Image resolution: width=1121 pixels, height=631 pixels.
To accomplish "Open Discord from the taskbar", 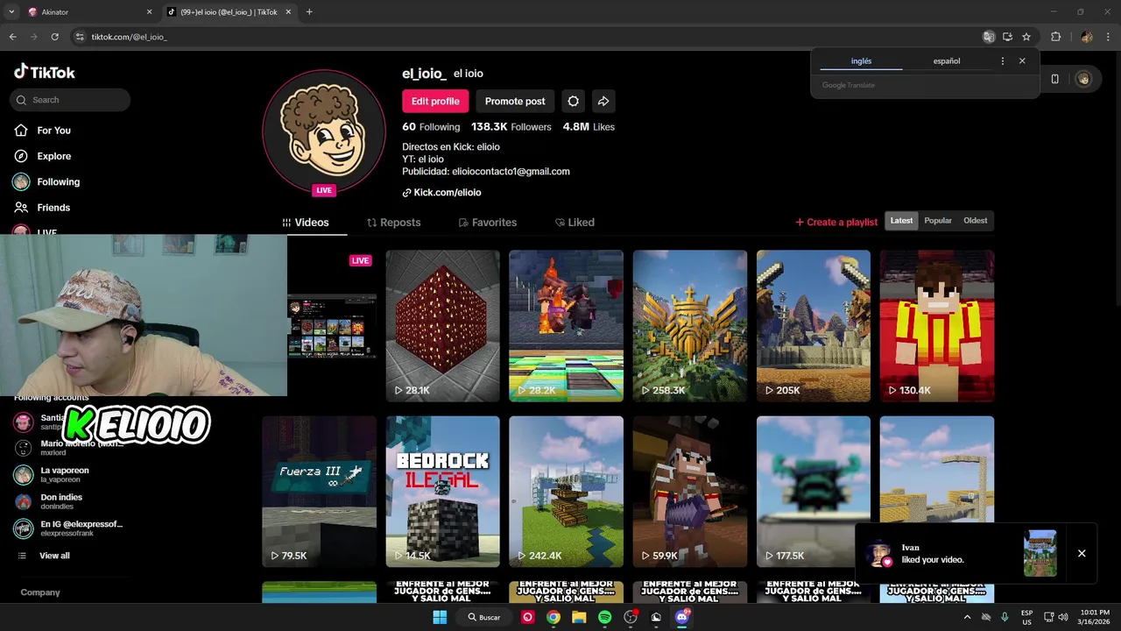I will (682, 617).
